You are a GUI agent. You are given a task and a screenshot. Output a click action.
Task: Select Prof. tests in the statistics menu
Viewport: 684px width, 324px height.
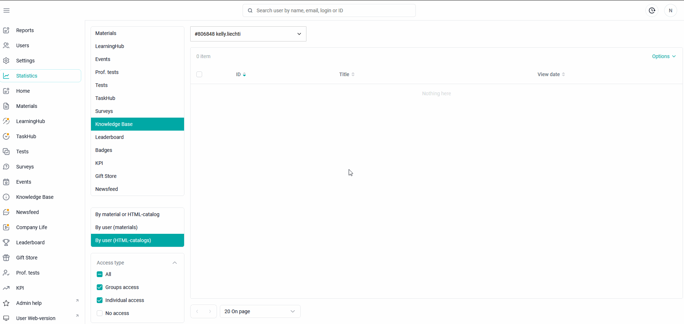click(138, 72)
